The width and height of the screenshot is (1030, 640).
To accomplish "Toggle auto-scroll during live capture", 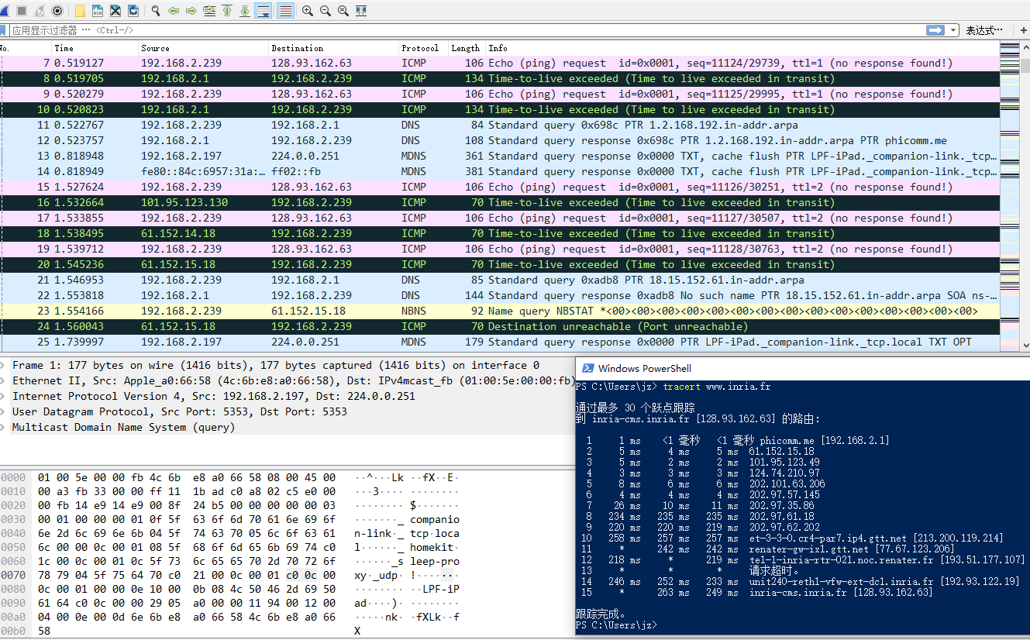I will [264, 11].
